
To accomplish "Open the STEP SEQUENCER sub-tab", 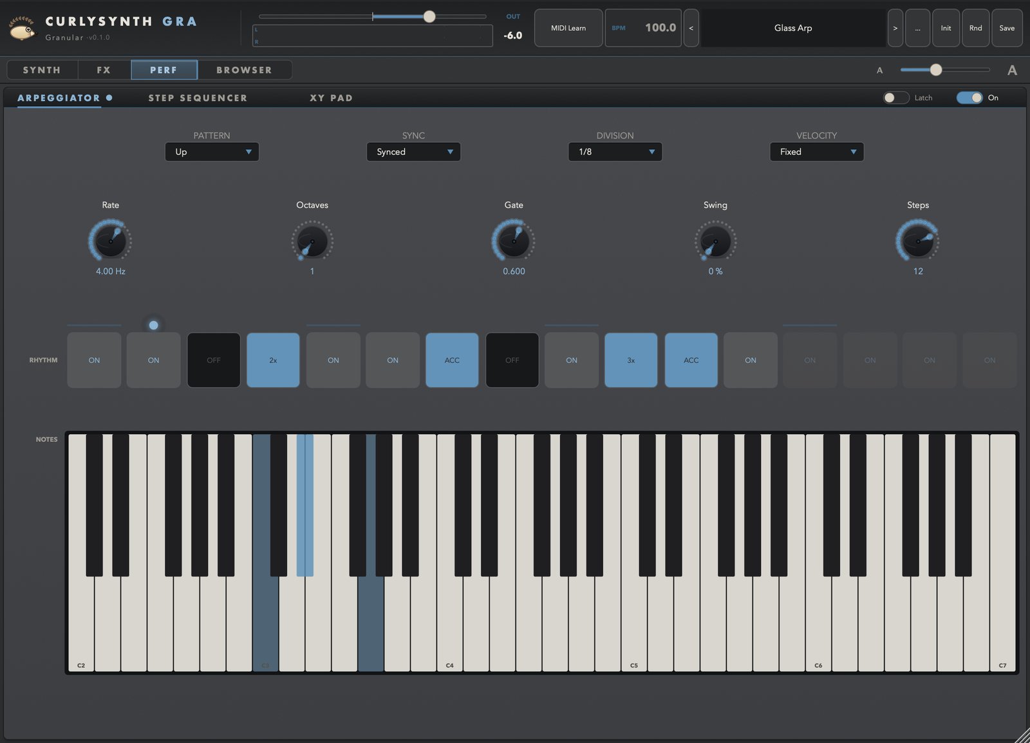I will [x=198, y=98].
